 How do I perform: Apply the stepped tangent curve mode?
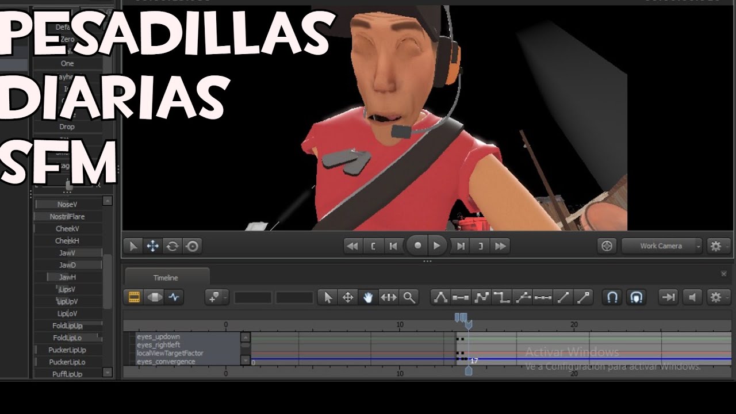tap(502, 297)
